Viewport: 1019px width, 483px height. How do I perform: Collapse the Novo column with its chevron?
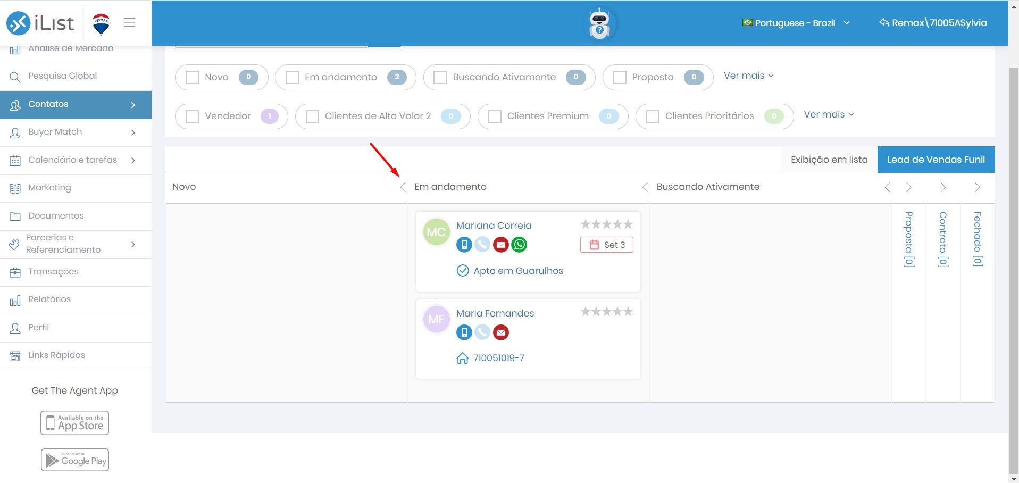403,187
